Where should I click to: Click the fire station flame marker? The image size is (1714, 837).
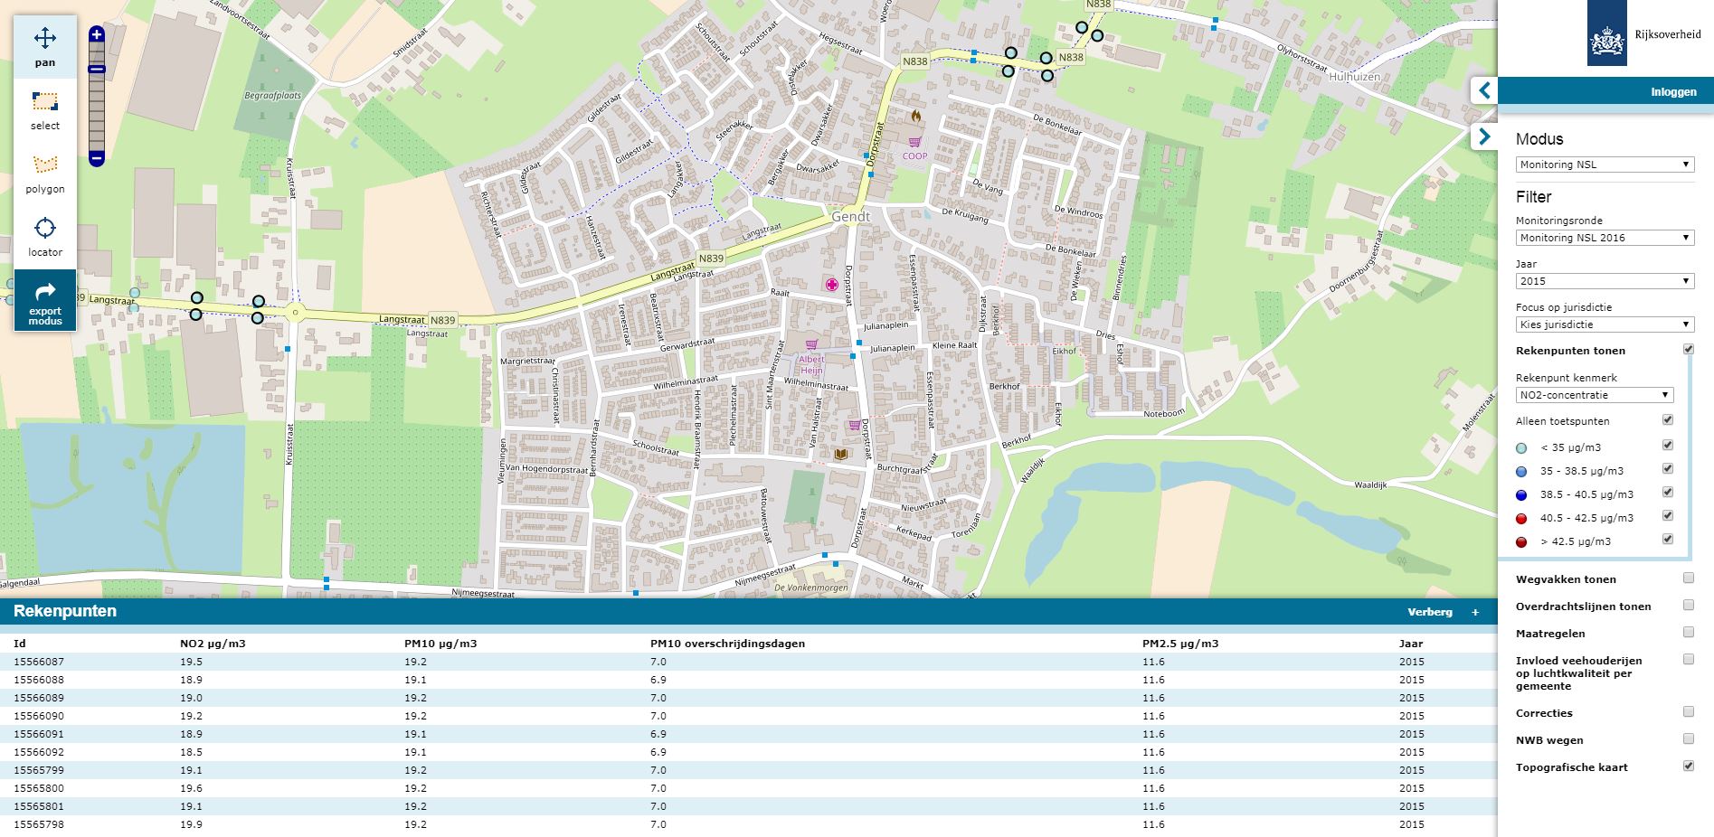point(915,117)
